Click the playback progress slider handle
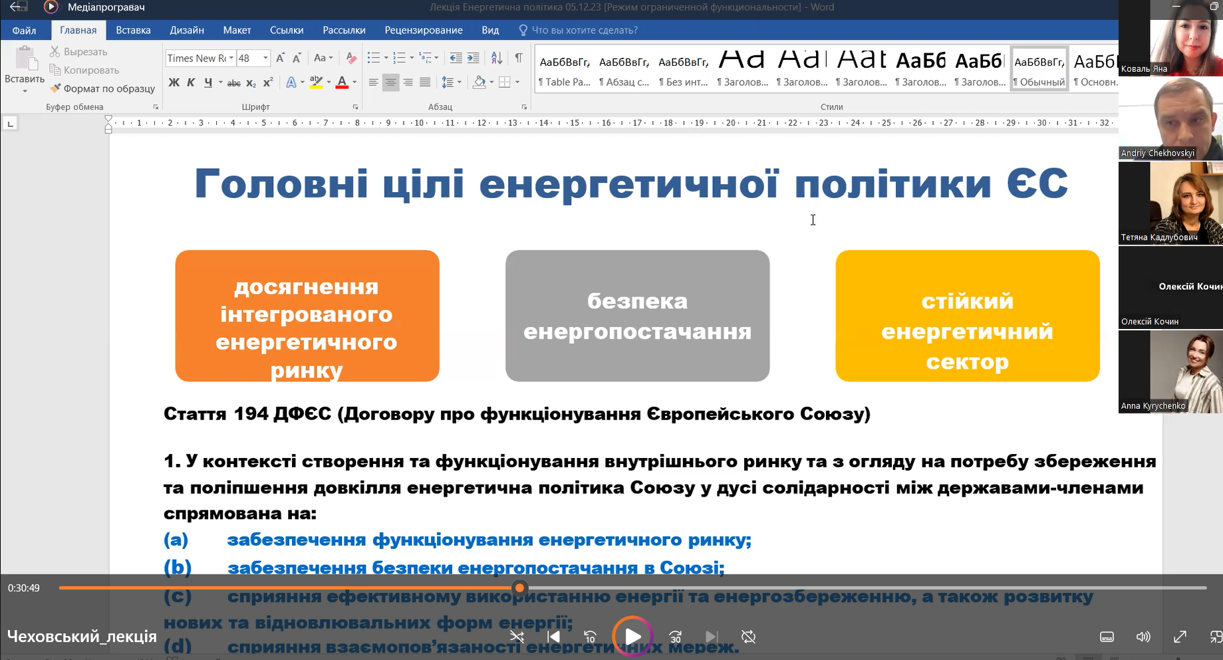The height and width of the screenshot is (660, 1223). click(x=519, y=588)
